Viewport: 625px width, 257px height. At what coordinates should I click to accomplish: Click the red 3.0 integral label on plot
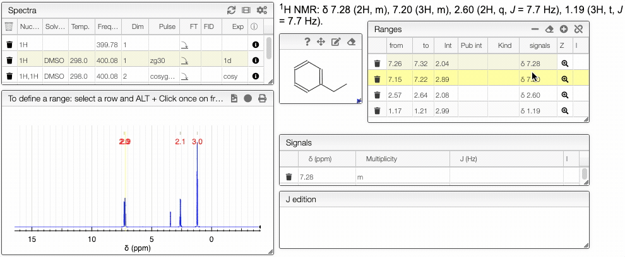(198, 142)
